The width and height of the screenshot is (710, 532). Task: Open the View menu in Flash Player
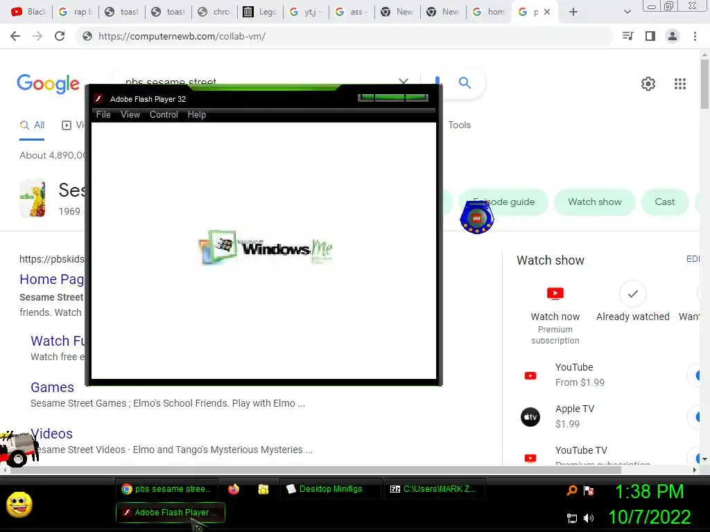coord(130,114)
